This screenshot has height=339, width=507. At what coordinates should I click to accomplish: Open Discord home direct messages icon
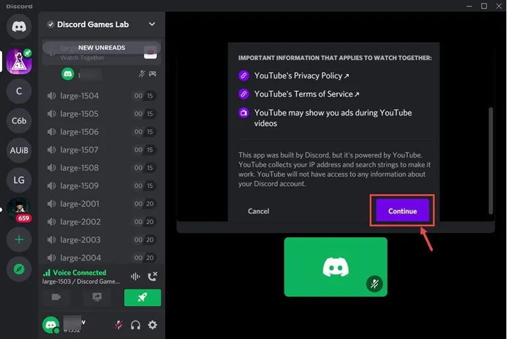point(19,26)
